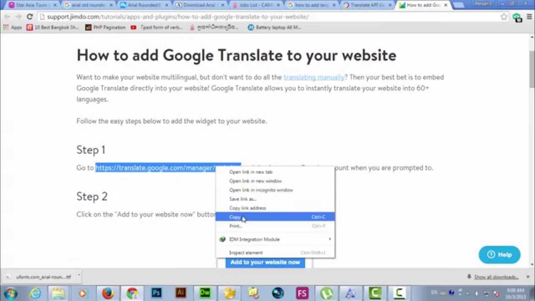Open the new tab button

[459, 5]
